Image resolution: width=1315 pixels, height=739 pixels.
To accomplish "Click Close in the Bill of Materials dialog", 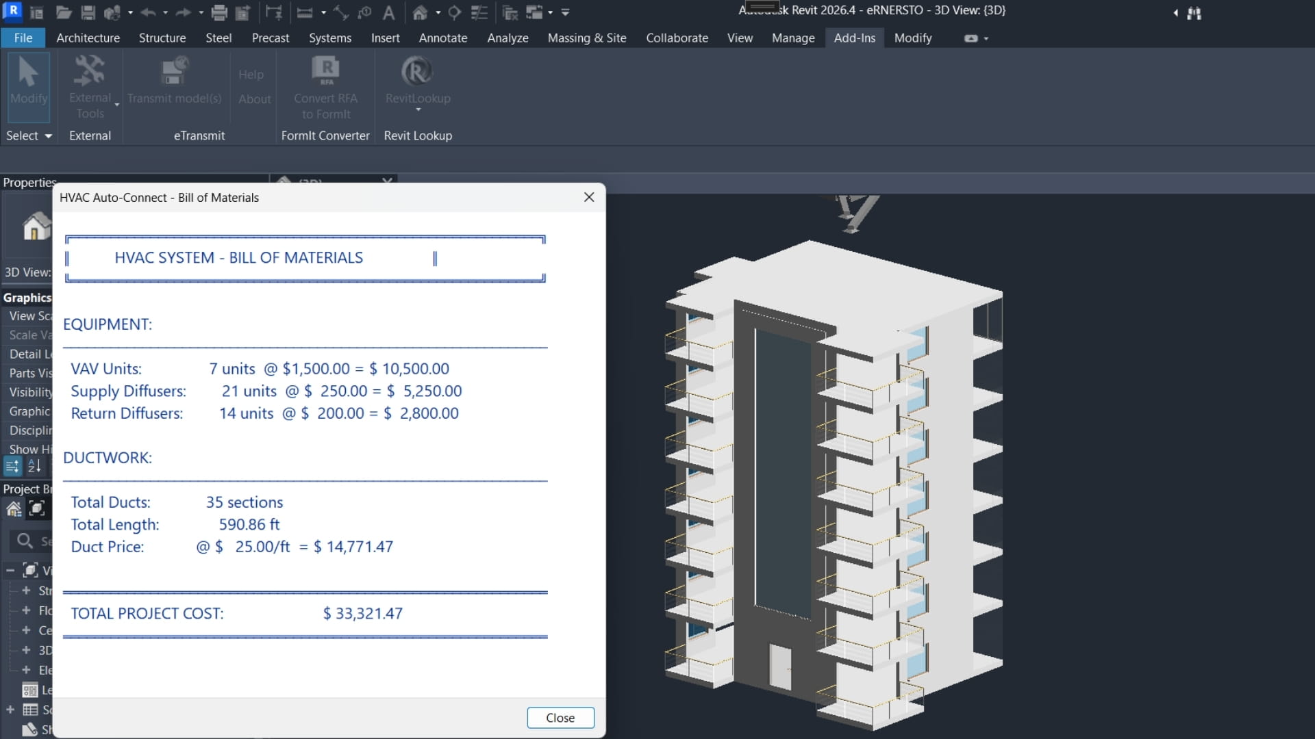I will click(x=560, y=717).
